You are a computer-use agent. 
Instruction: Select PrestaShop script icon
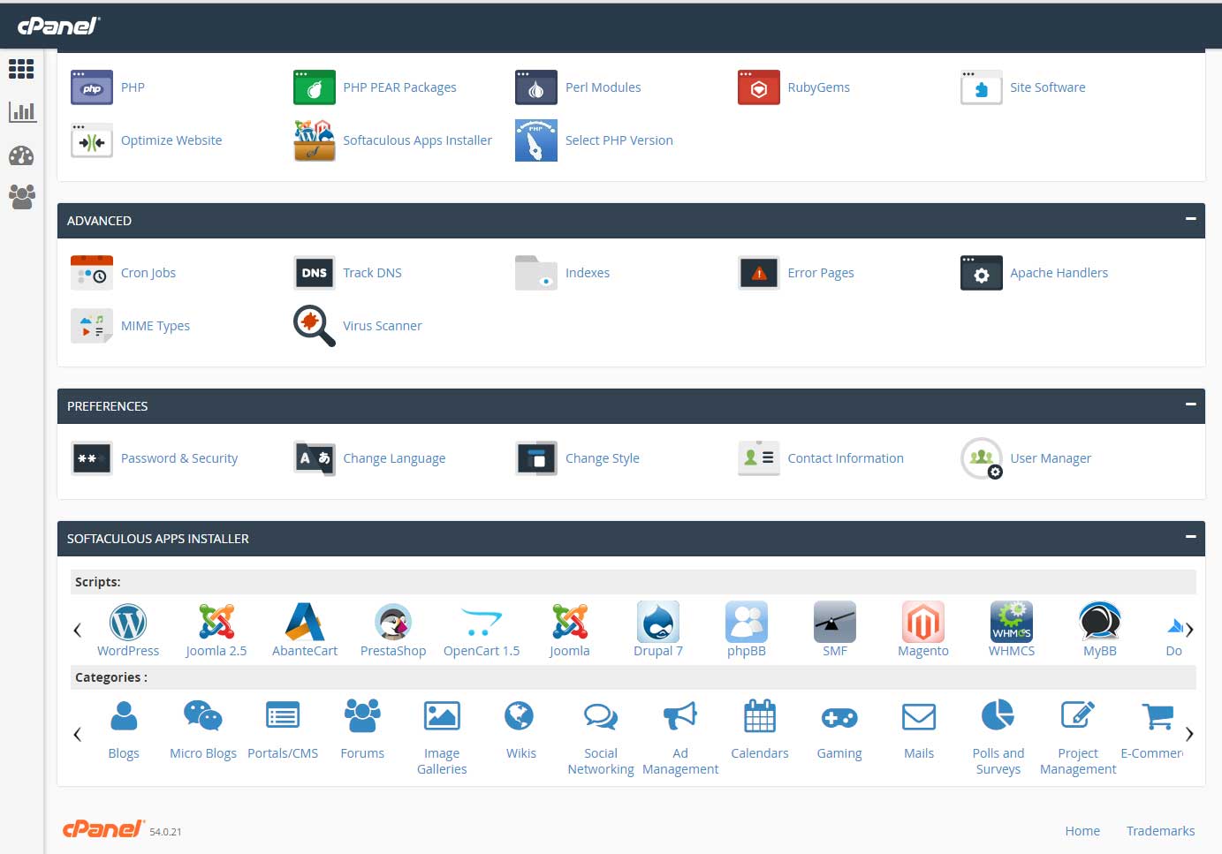(393, 623)
